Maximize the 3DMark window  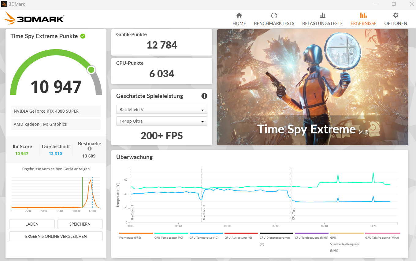[394, 4]
